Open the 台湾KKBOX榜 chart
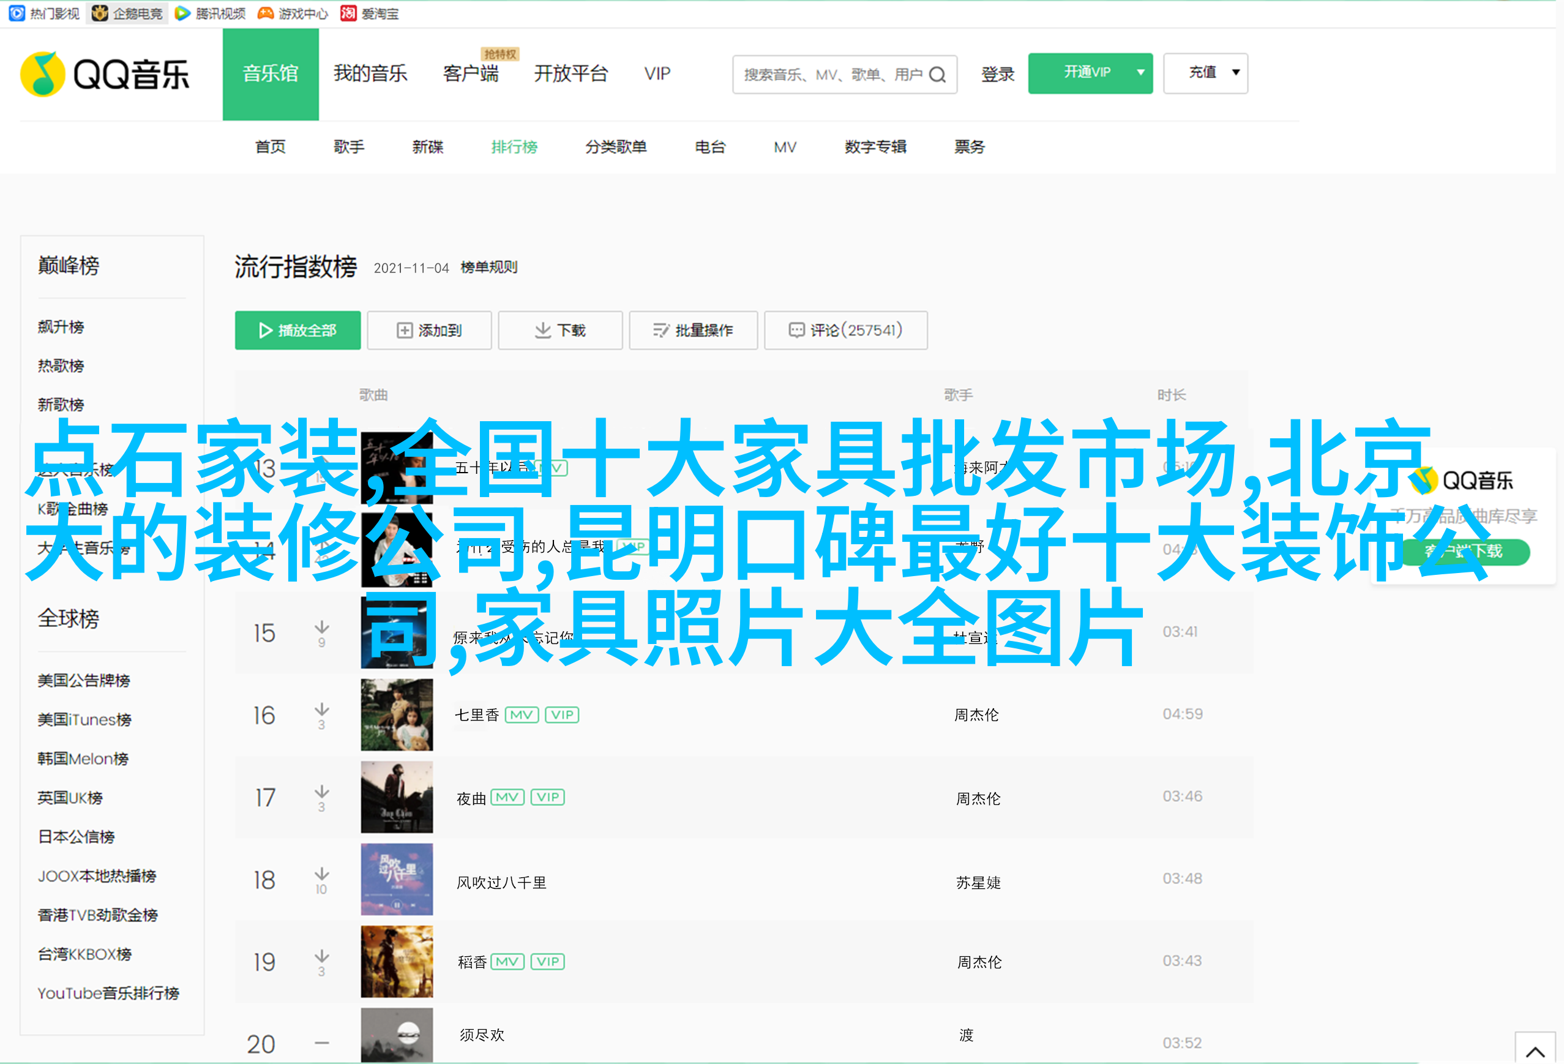Screen dimensions: 1564x1064 click(84, 954)
